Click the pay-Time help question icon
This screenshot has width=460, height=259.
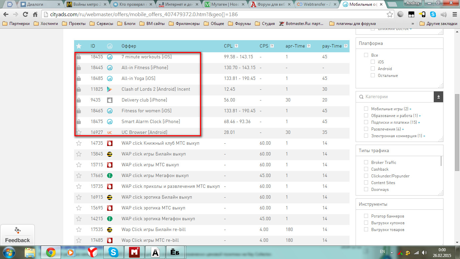click(x=346, y=46)
